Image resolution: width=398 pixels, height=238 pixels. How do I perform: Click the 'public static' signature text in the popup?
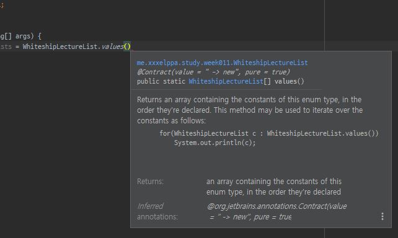click(161, 81)
